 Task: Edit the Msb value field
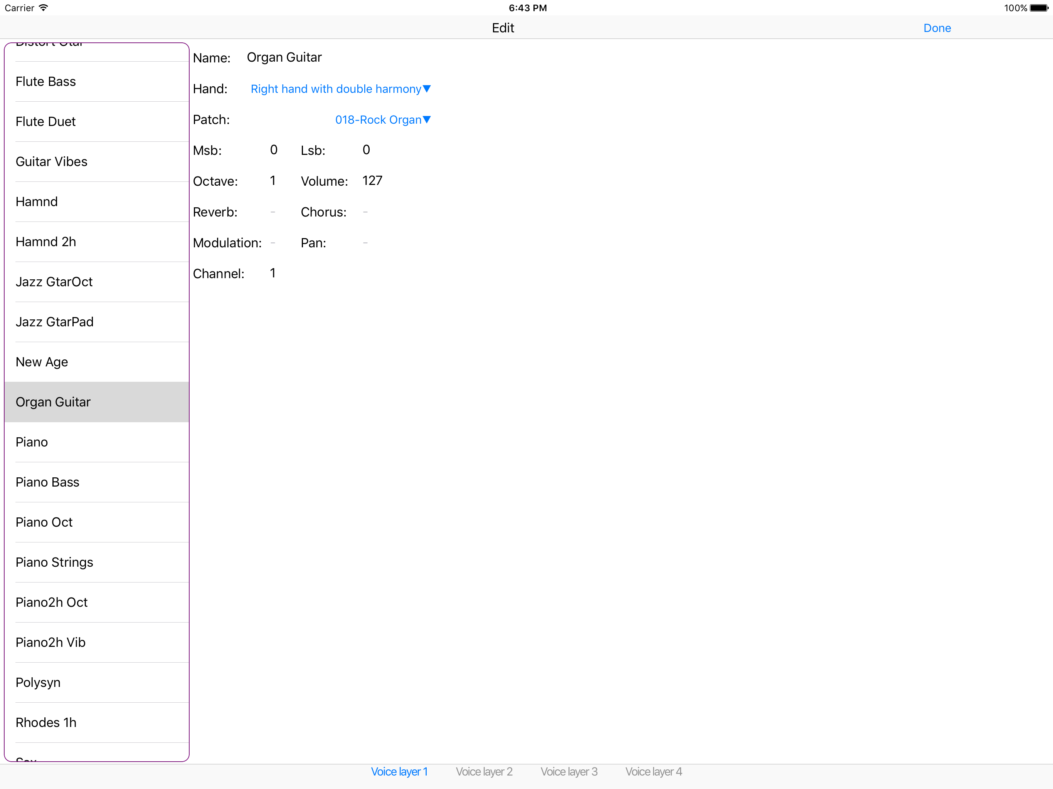coord(273,150)
